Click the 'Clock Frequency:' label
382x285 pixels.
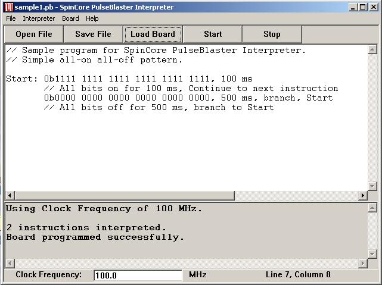click(x=48, y=274)
